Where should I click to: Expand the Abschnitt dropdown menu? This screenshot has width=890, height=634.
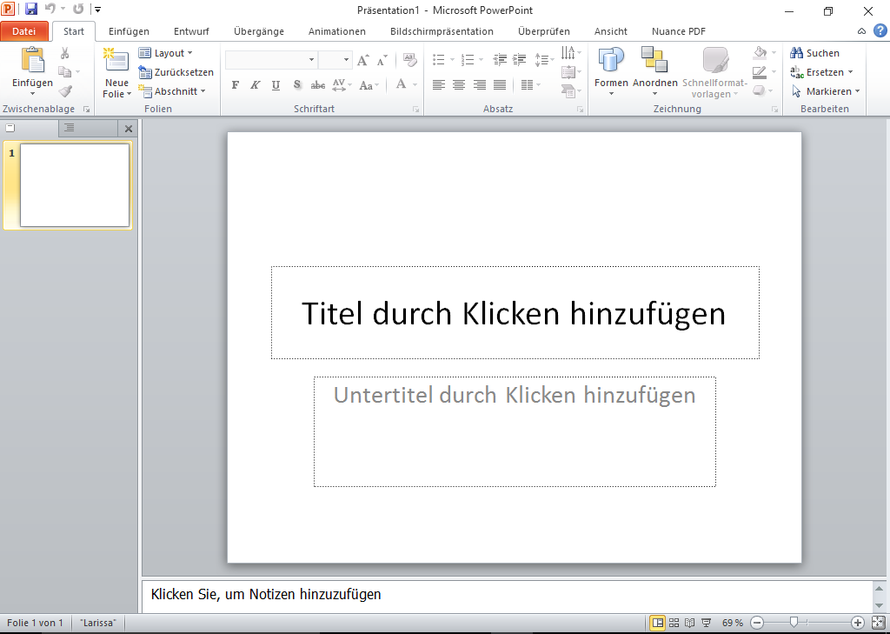click(x=173, y=91)
